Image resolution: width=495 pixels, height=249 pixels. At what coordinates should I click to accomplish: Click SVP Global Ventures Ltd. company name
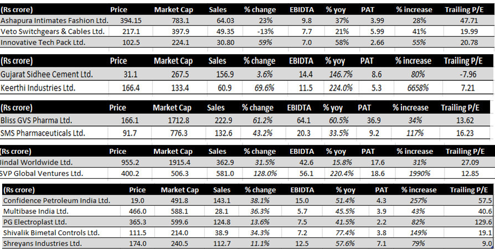pyautogui.click(x=42, y=173)
